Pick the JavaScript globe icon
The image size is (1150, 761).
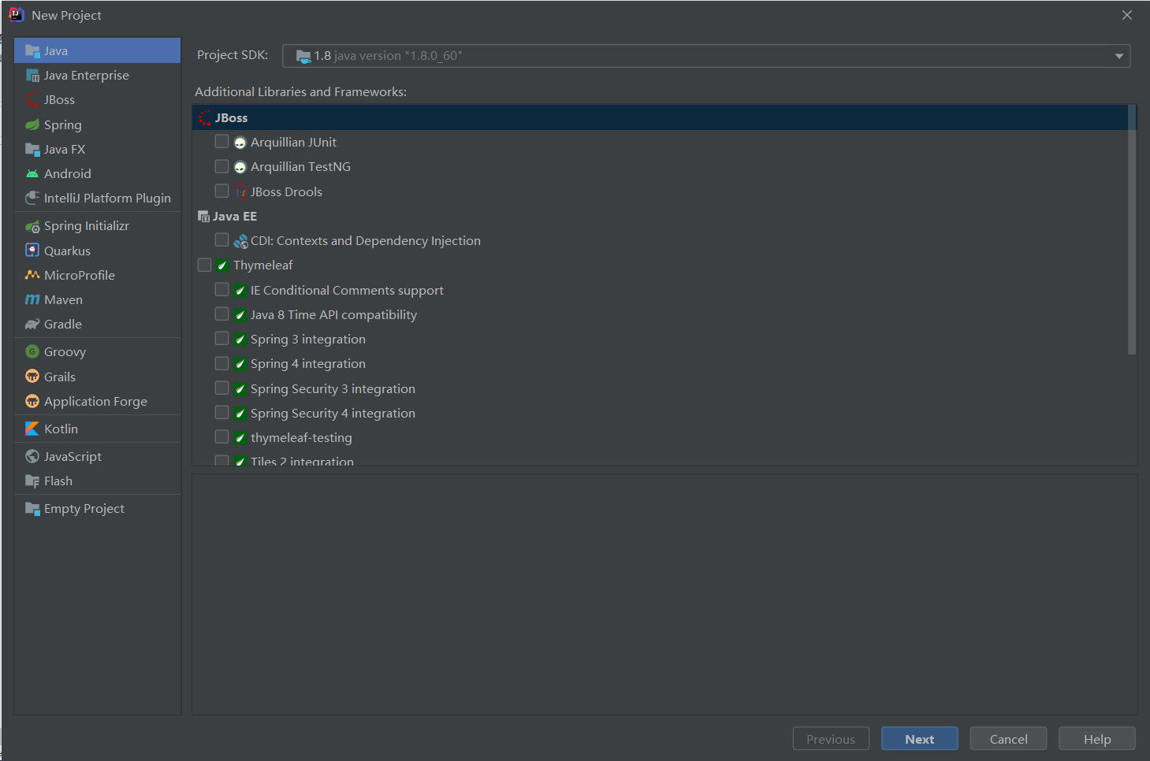[32, 456]
